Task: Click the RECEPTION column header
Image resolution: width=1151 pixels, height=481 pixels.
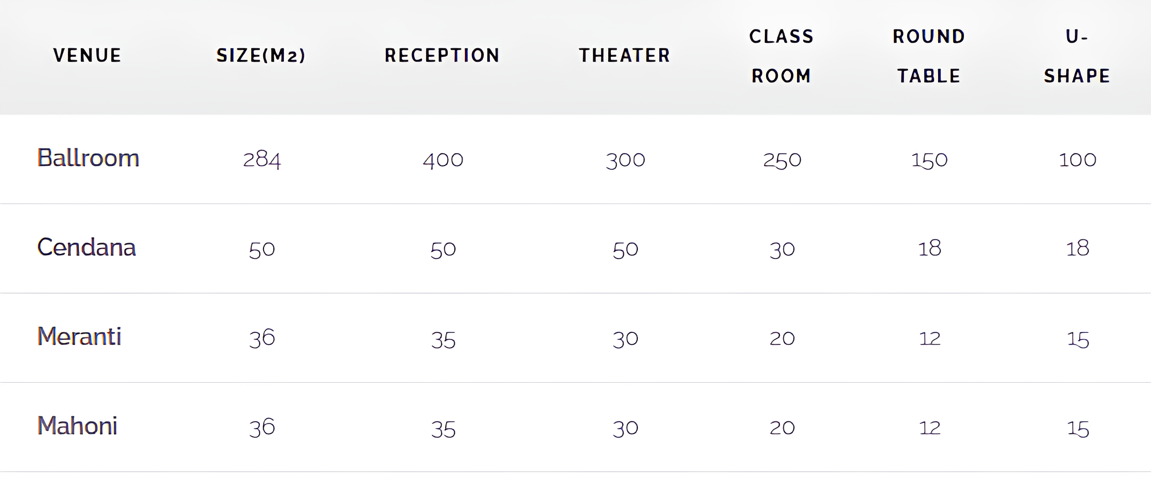Action: [442, 55]
